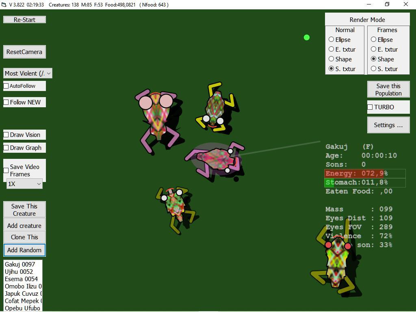416x312 pixels.
Task: Select Shape under Normal render mode
Action: 331,59
